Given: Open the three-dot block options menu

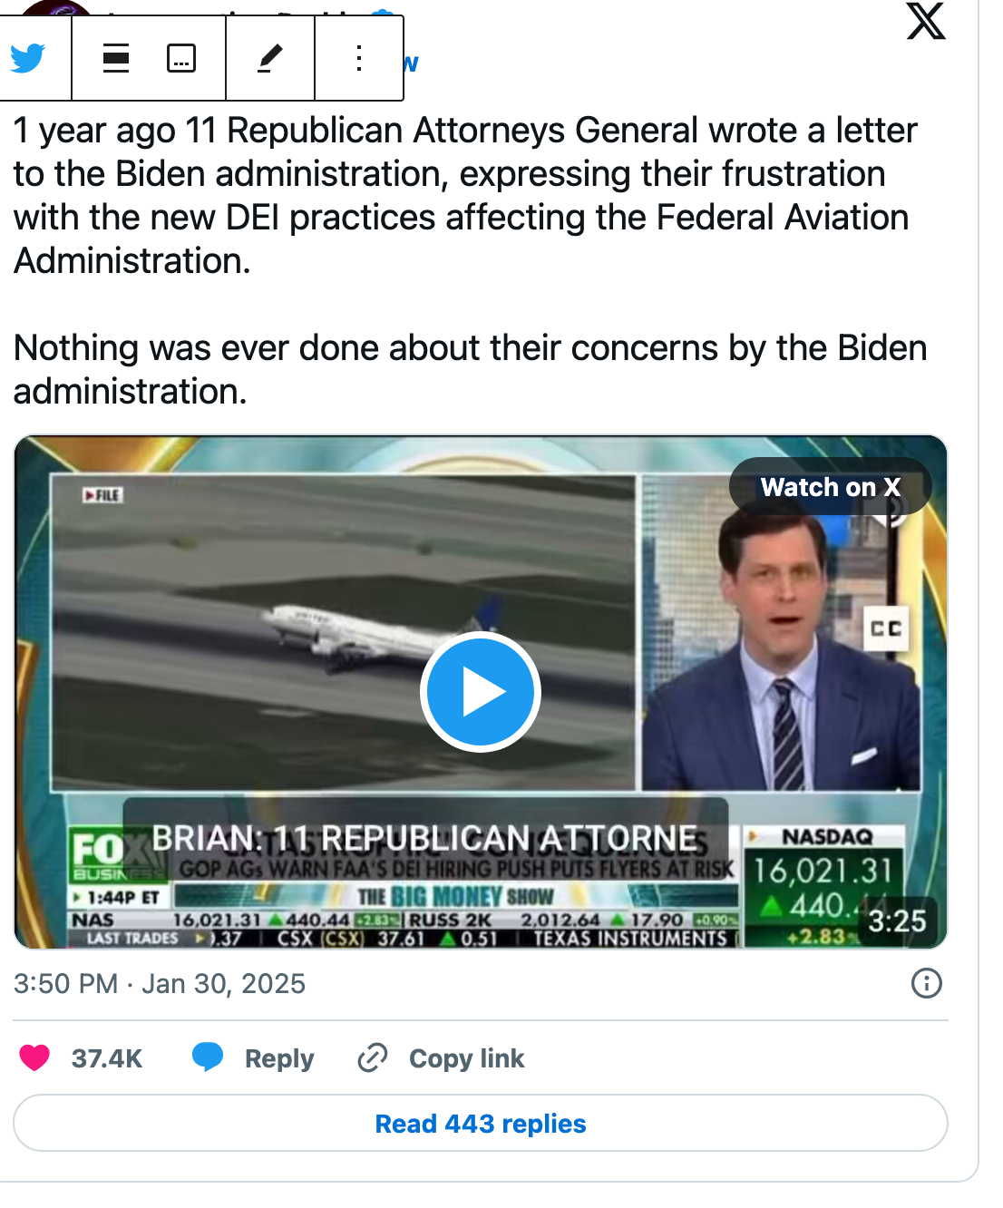Looking at the screenshot, I should pyautogui.click(x=359, y=58).
